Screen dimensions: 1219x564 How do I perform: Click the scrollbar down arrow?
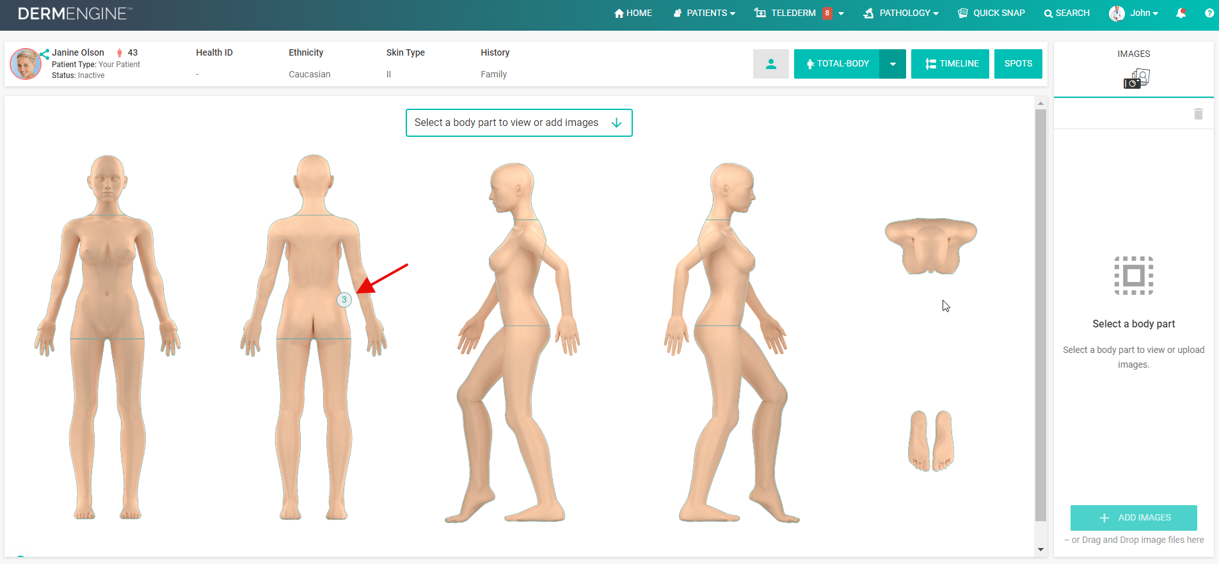(1040, 549)
